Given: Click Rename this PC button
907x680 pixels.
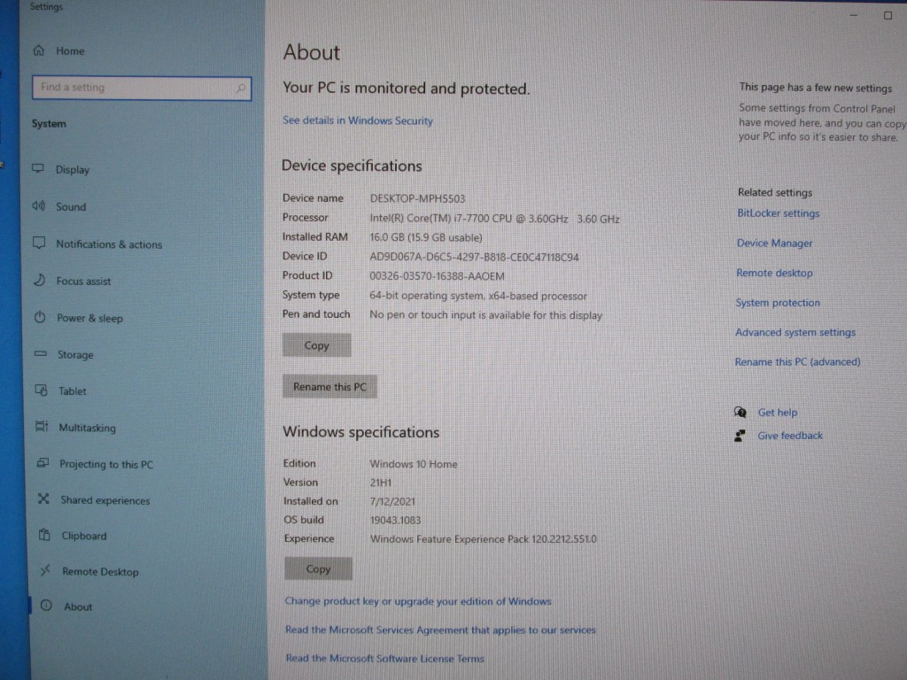Looking at the screenshot, I should pyautogui.click(x=329, y=387).
